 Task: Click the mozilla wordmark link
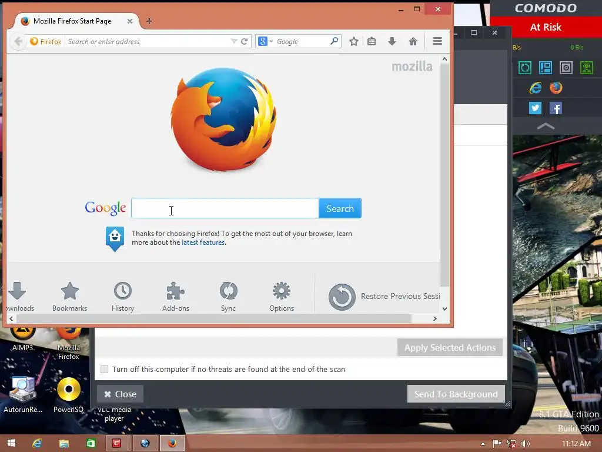click(x=412, y=67)
